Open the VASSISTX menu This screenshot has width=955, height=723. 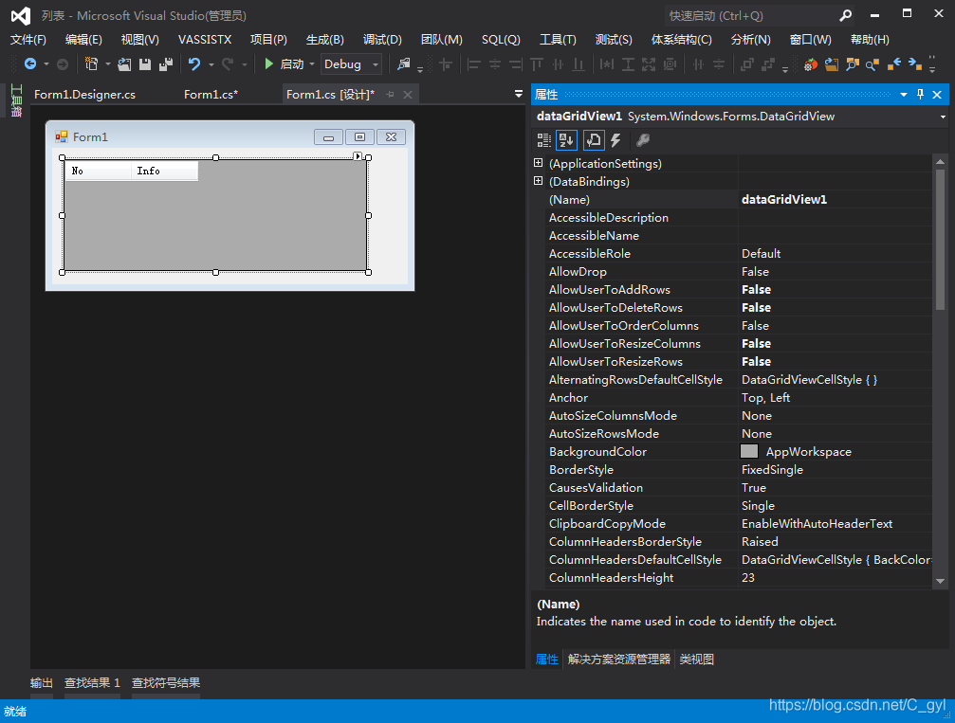(x=205, y=40)
